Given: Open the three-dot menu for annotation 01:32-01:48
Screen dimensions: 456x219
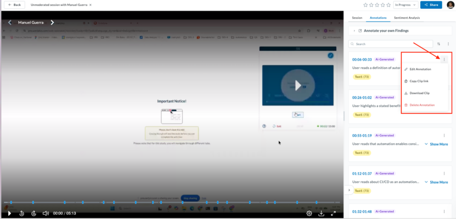Looking at the screenshot, I should click(x=444, y=211).
